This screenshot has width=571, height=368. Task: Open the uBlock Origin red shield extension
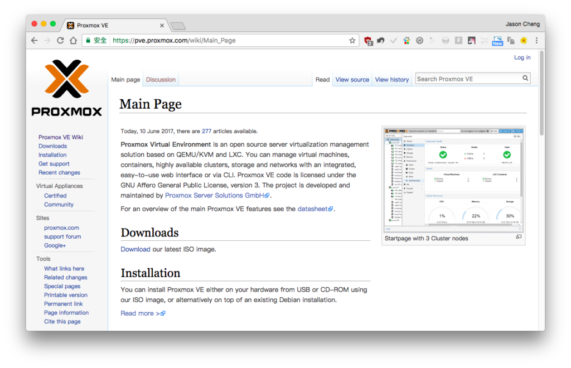coord(368,41)
